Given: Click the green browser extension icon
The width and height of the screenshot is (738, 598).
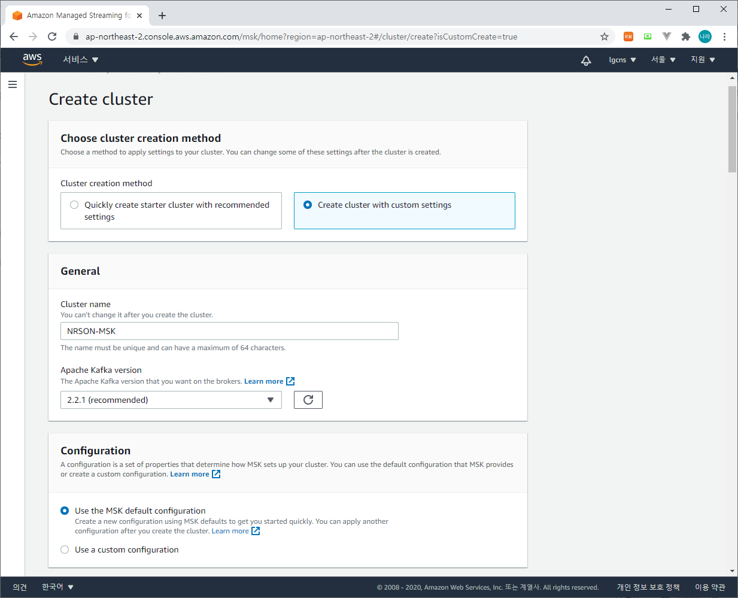Looking at the screenshot, I should coord(648,37).
